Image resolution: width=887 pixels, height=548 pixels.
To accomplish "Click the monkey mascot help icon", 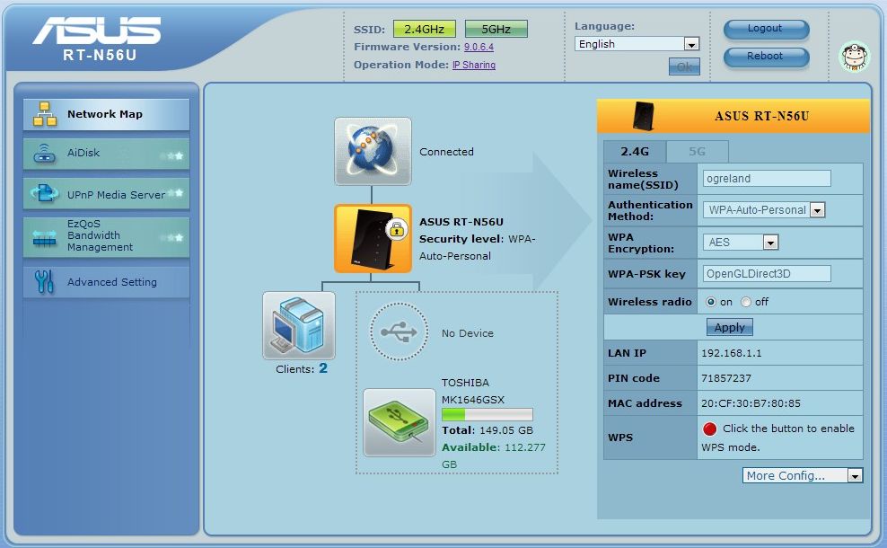I will point(854,56).
